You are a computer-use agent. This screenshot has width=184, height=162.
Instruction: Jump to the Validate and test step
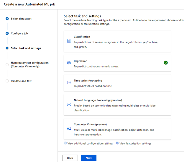(x=21, y=81)
